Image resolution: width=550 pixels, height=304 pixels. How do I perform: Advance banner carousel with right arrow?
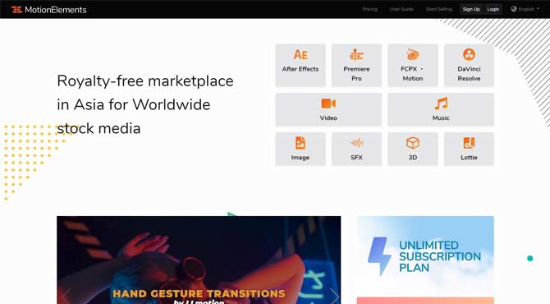(x=334, y=296)
